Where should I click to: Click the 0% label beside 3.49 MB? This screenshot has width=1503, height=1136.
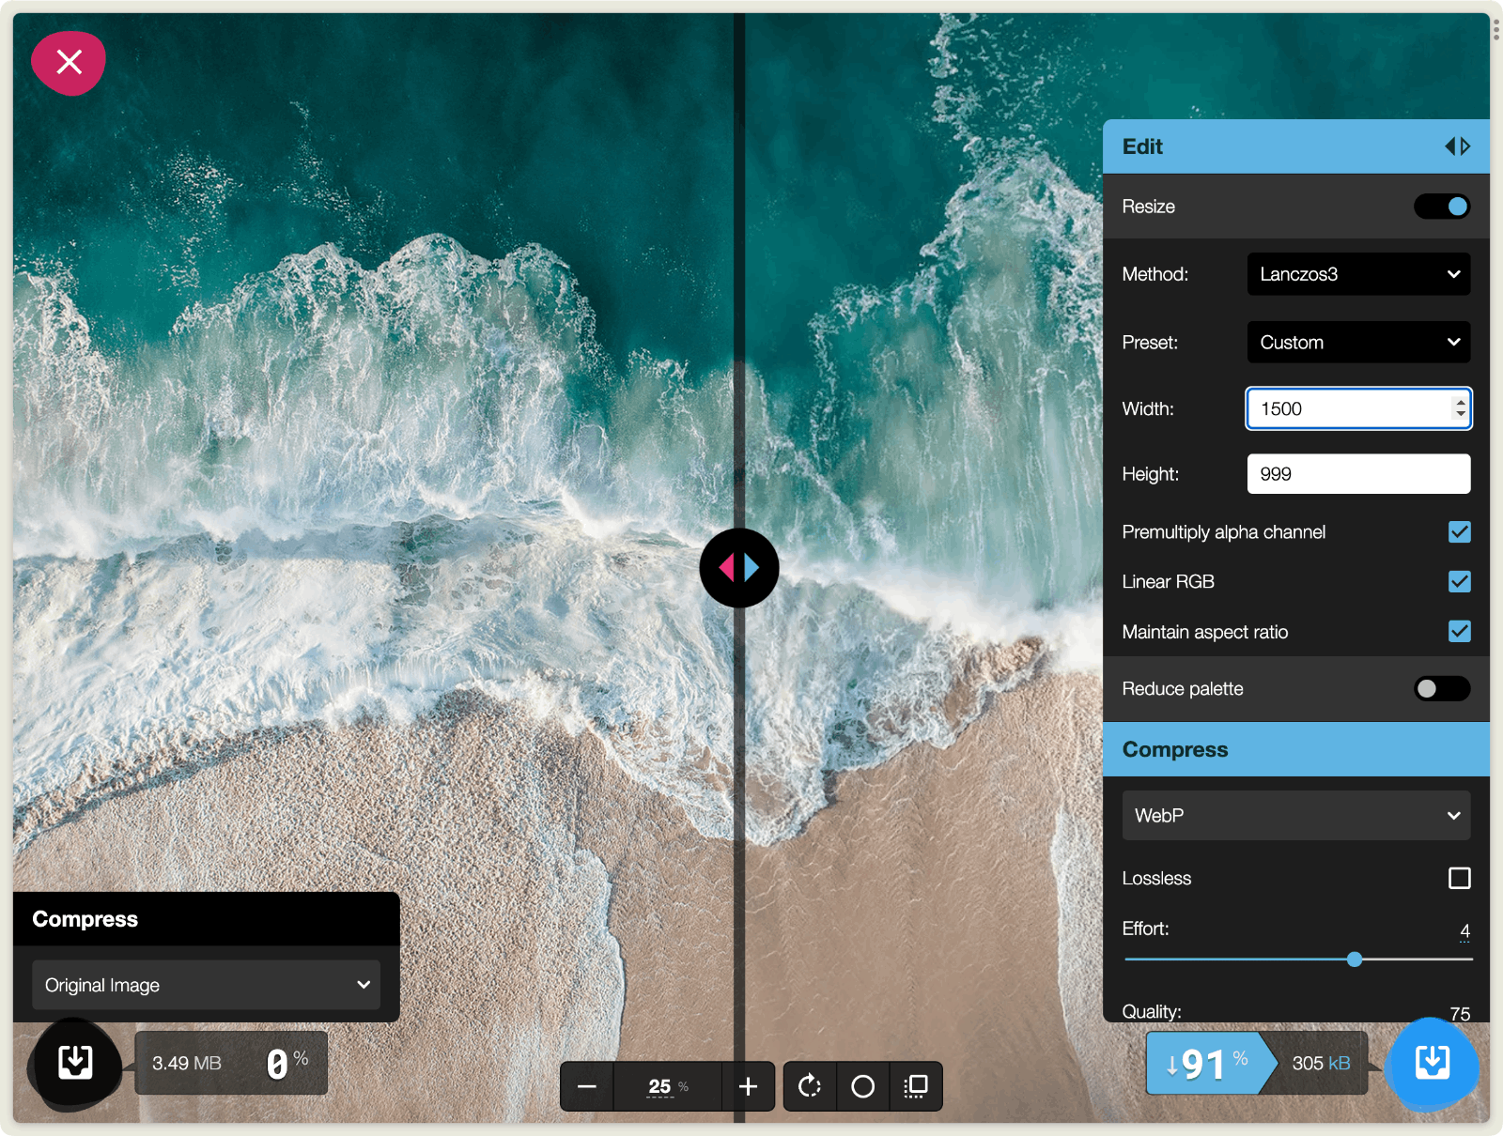[287, 1063]
